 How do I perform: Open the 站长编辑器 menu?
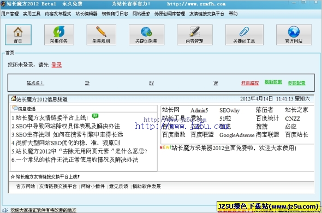click(86, 14)
